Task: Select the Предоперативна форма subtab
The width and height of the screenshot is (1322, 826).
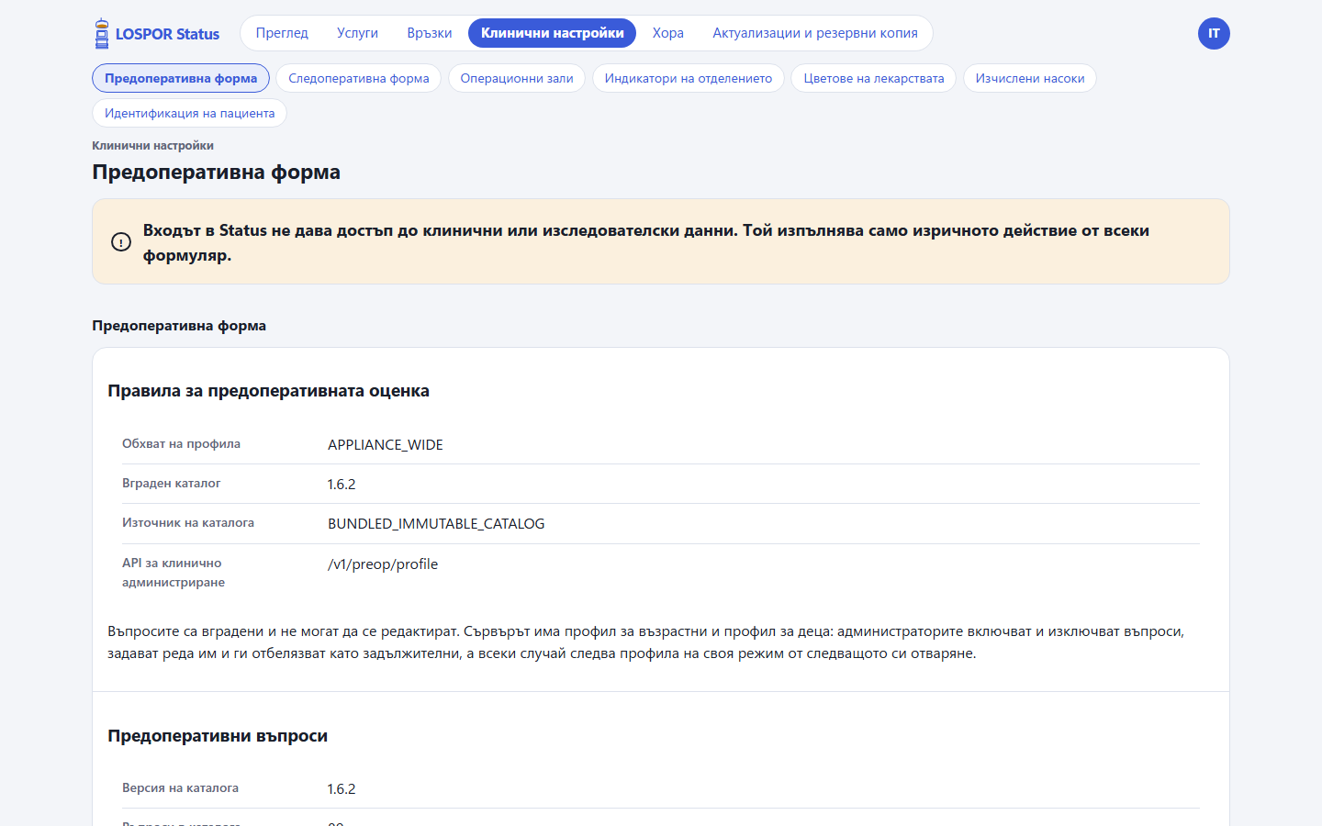Action: click(181, 78)
